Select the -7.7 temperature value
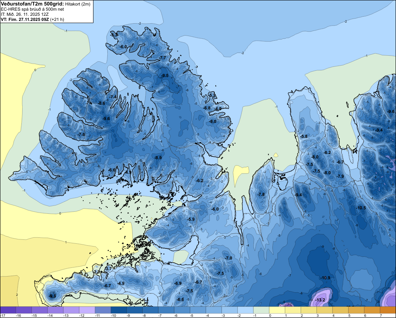This screenshot has width=396, height=318. [162, 58]
